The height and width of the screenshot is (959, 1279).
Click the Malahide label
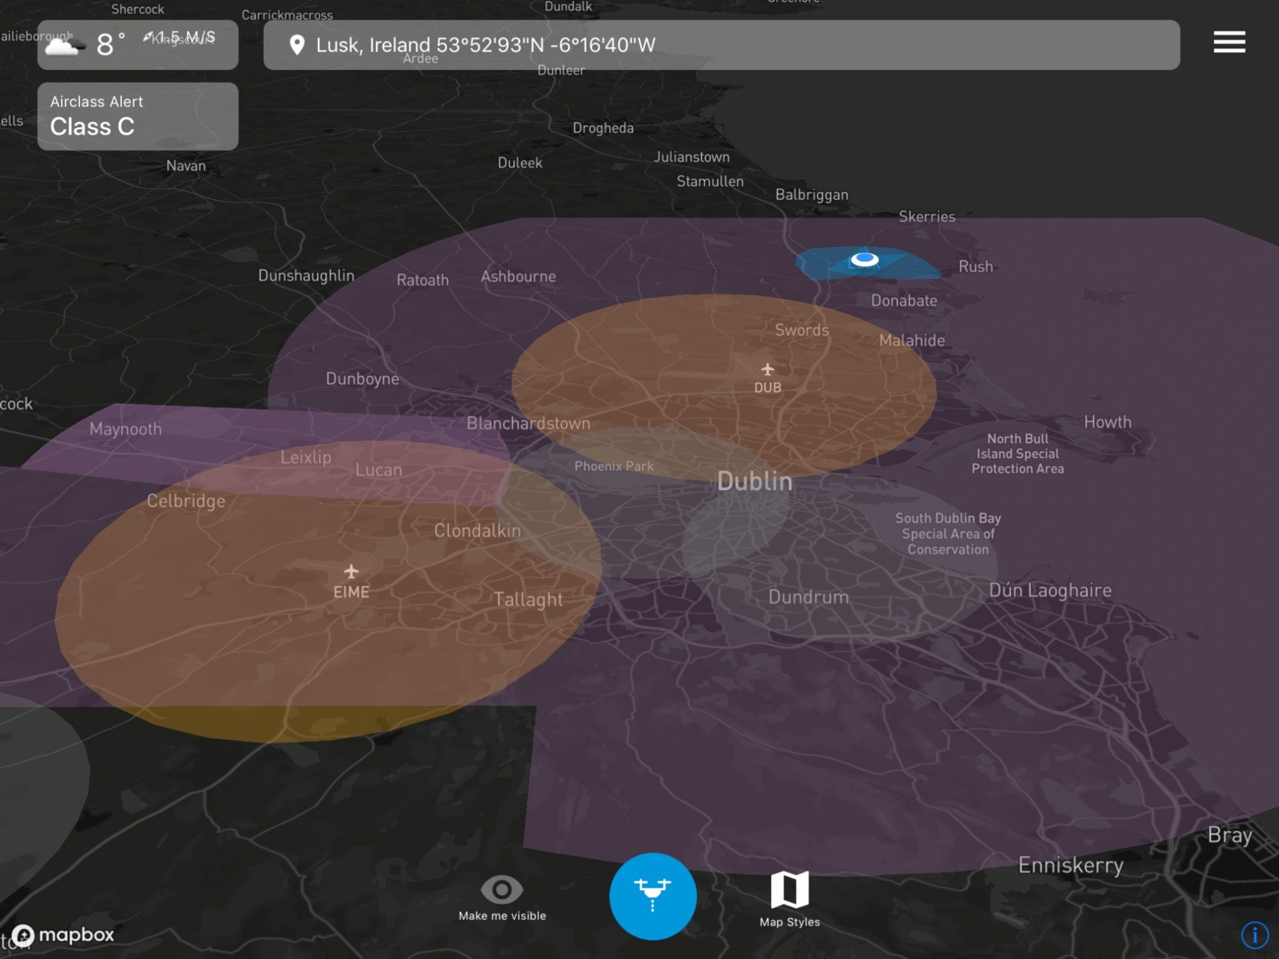point(911,341)
